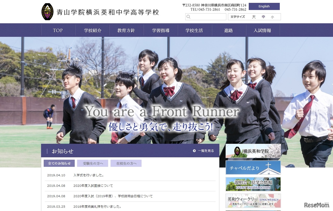
Task: Open the チャペルだより banner
Action: pyautogui.click(x=253, y=168)
